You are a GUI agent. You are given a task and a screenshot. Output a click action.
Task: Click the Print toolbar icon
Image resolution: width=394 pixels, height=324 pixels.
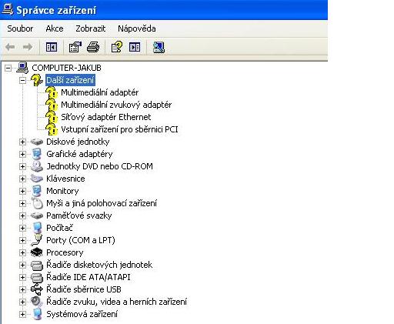[93, 47]
